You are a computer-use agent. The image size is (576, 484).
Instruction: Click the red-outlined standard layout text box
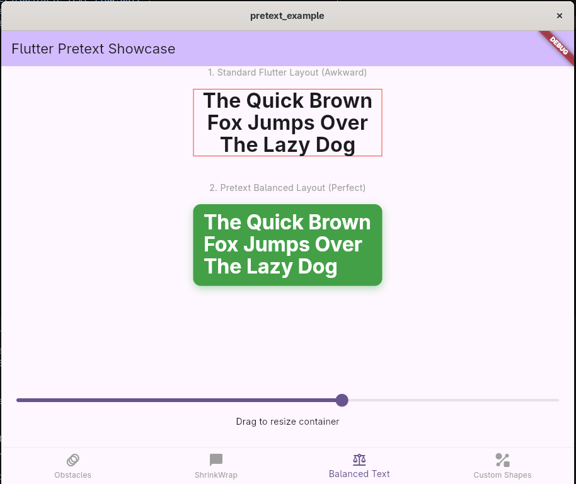[x=287, y=123]
